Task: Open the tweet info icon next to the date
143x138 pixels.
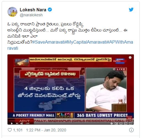Action: 131,130
